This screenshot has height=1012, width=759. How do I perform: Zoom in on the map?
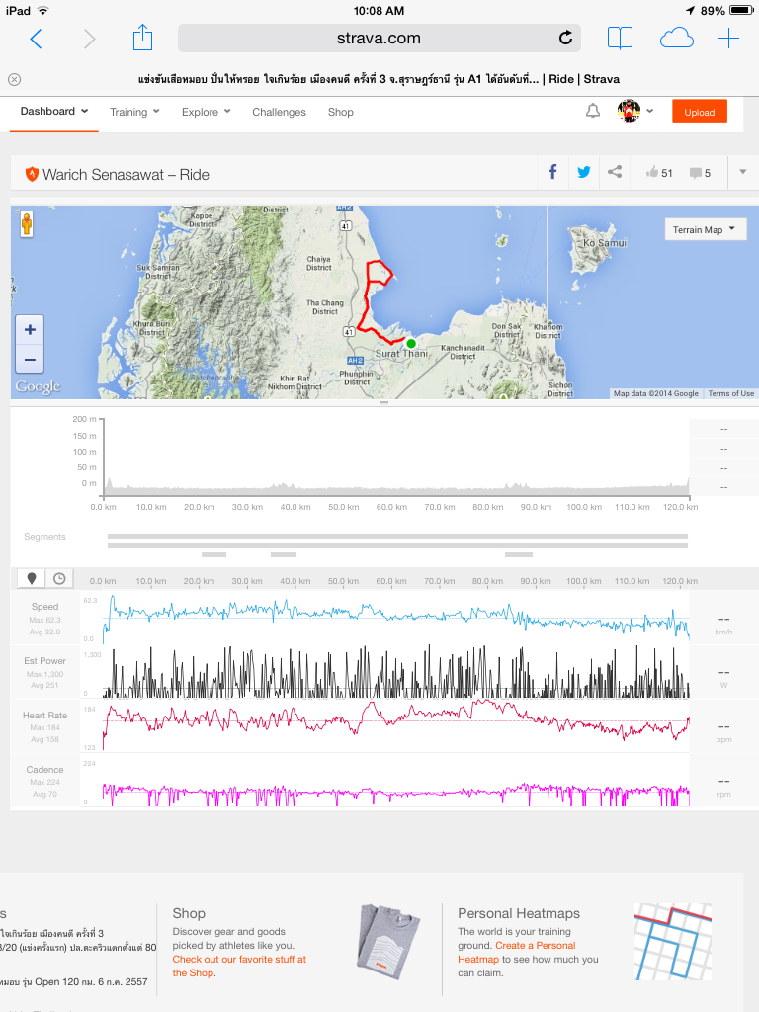pyautogui.click(x=30, y=330)
